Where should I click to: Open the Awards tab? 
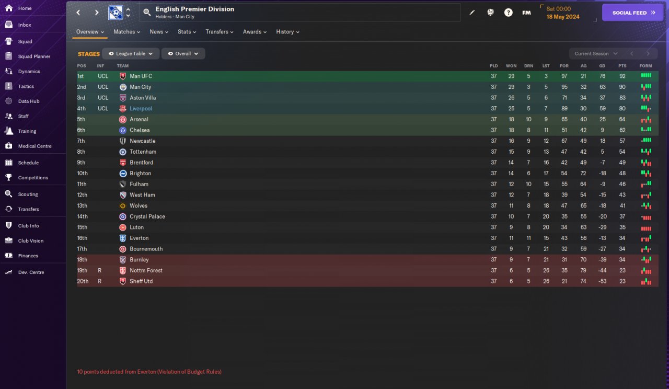pos(255,32)
